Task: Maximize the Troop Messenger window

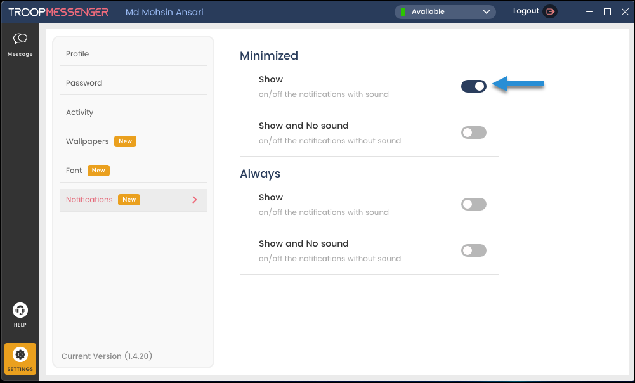Action: pos(607,11)
